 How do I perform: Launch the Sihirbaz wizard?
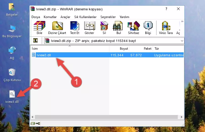point(134,28)
